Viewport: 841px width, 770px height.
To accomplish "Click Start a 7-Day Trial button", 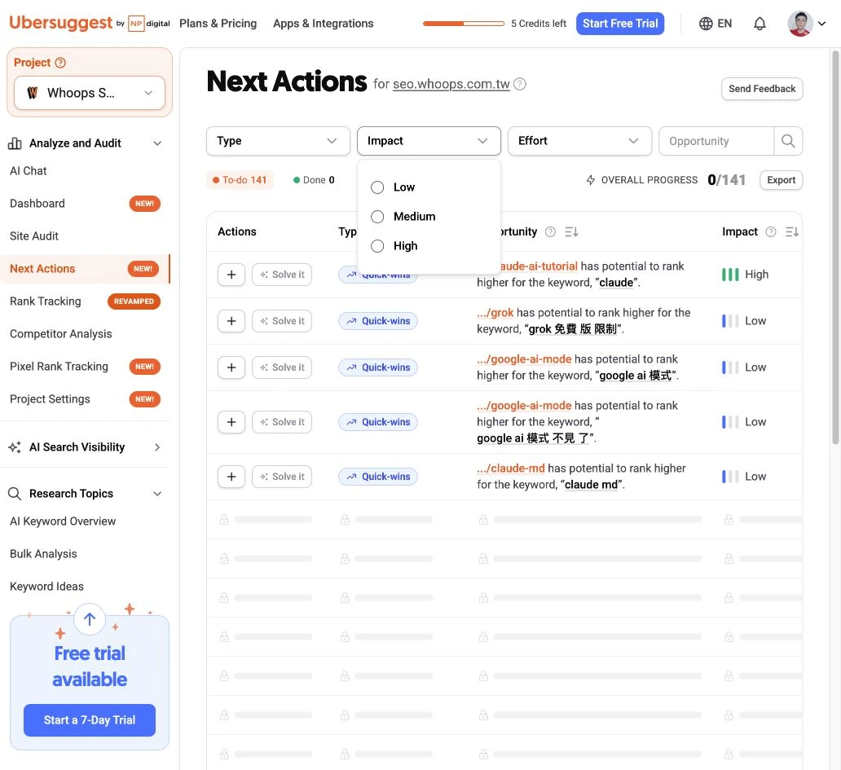I will pyautogui.click(x=90, y=720).
